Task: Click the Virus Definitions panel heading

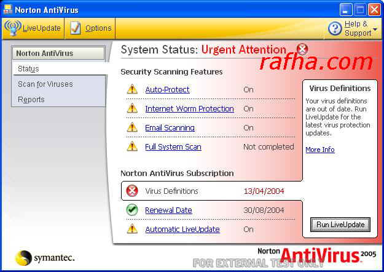Action: tap(340, 88)
